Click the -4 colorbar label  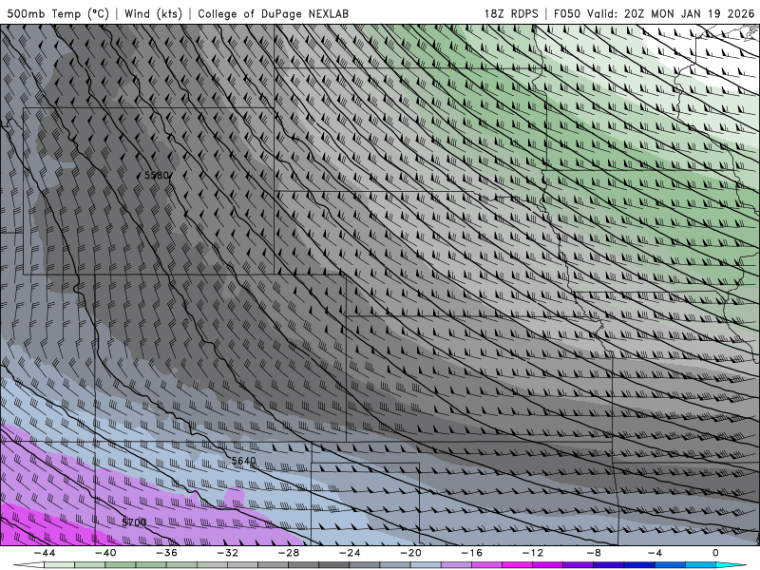coord(655,553)
